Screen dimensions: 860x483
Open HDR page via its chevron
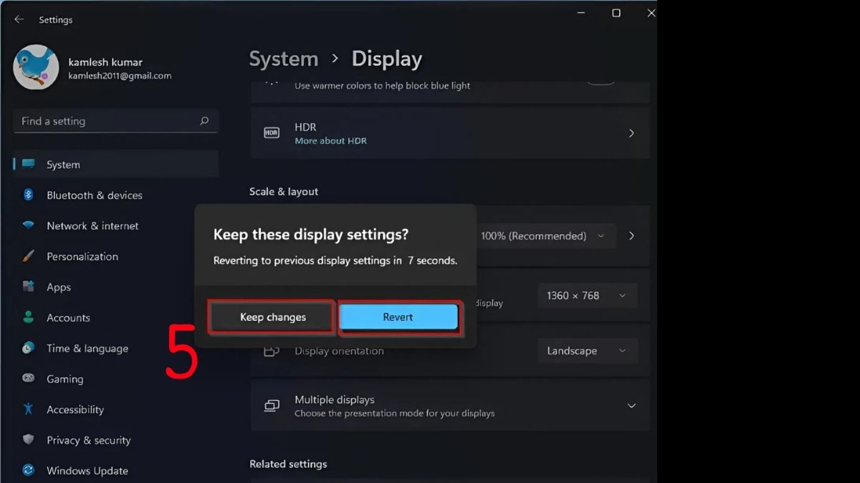pos(631,133)
